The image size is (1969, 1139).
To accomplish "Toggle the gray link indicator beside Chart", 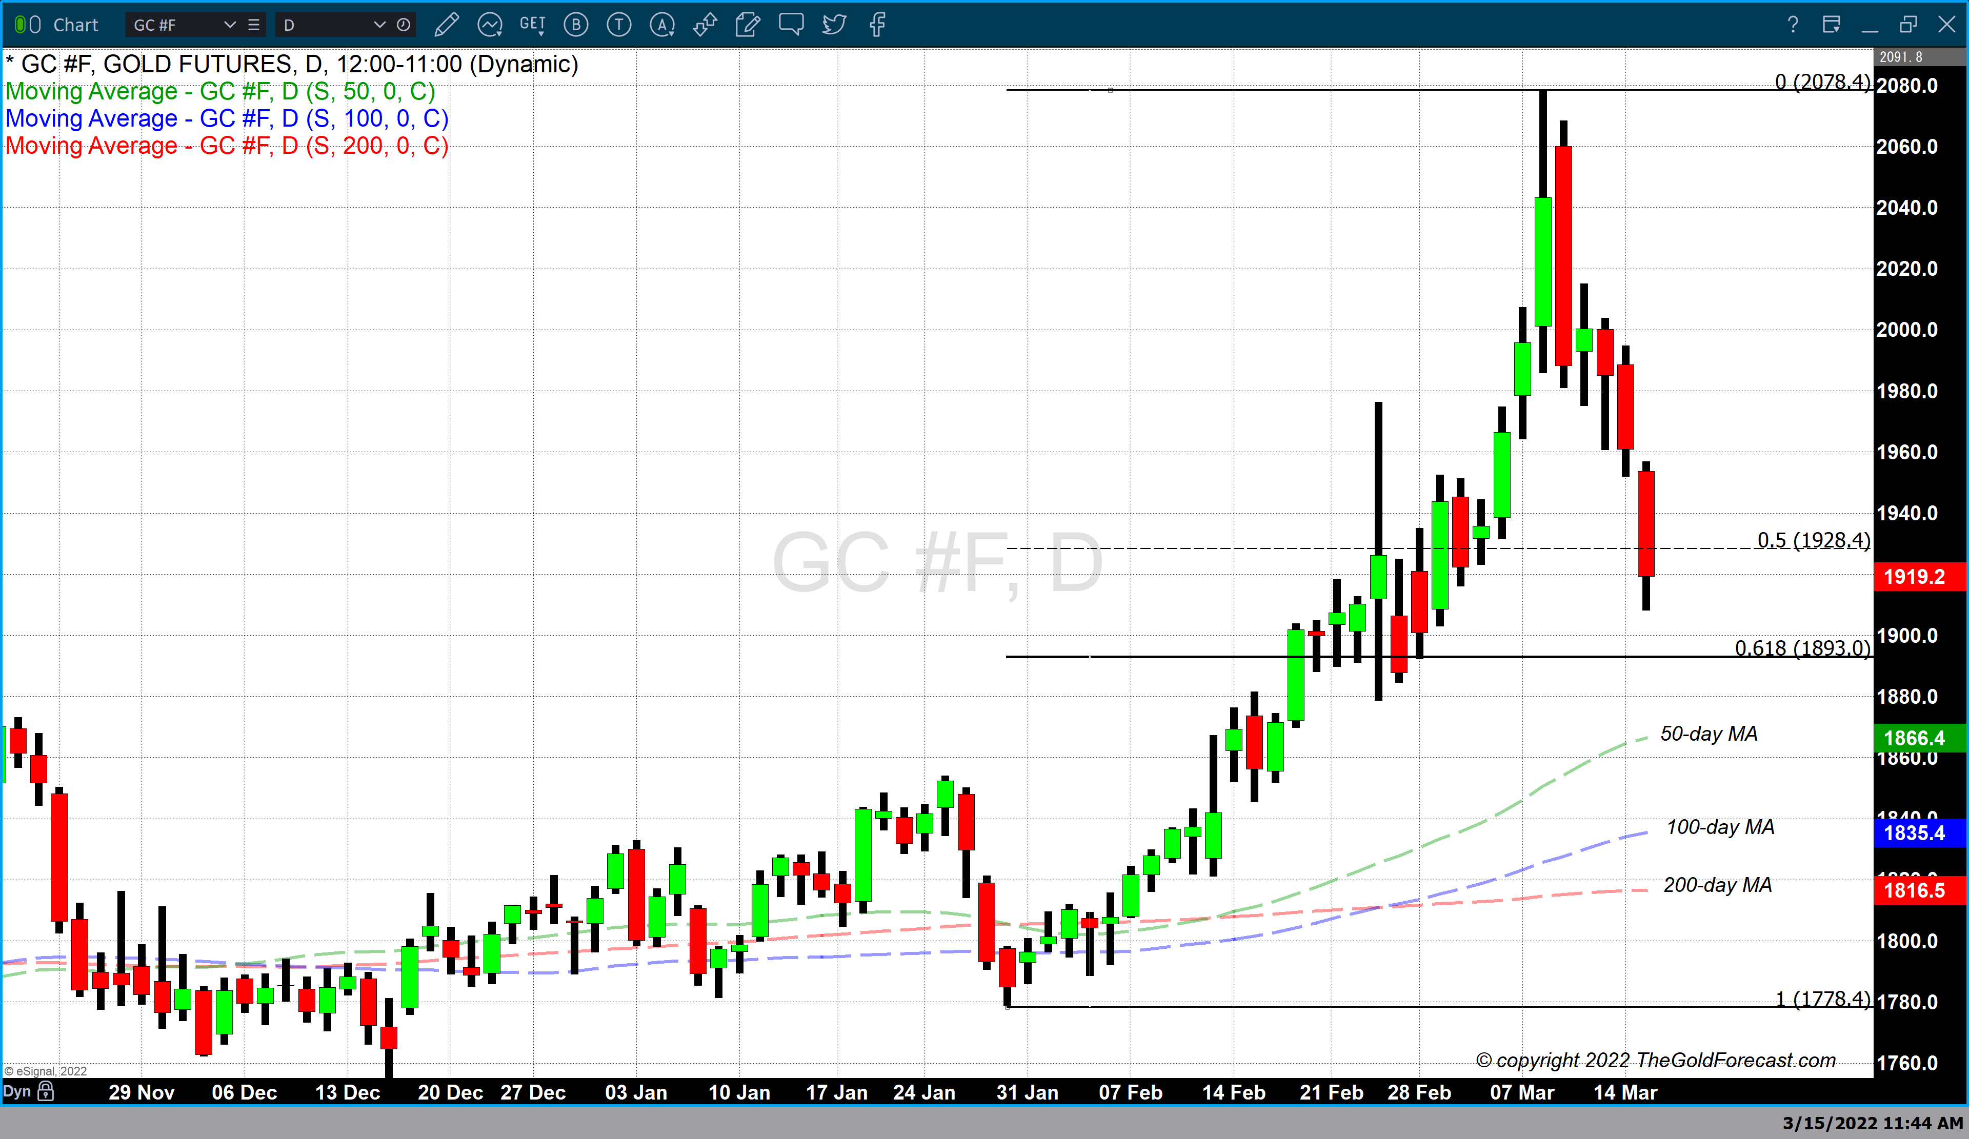I will 35,25.
